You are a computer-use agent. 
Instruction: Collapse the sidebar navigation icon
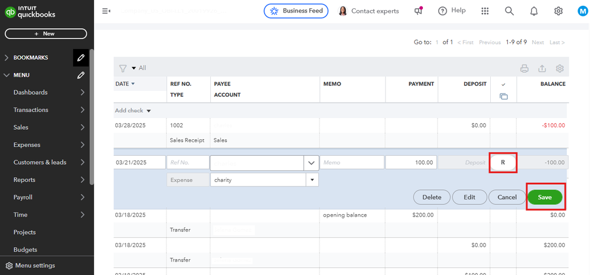coord(106,11)
